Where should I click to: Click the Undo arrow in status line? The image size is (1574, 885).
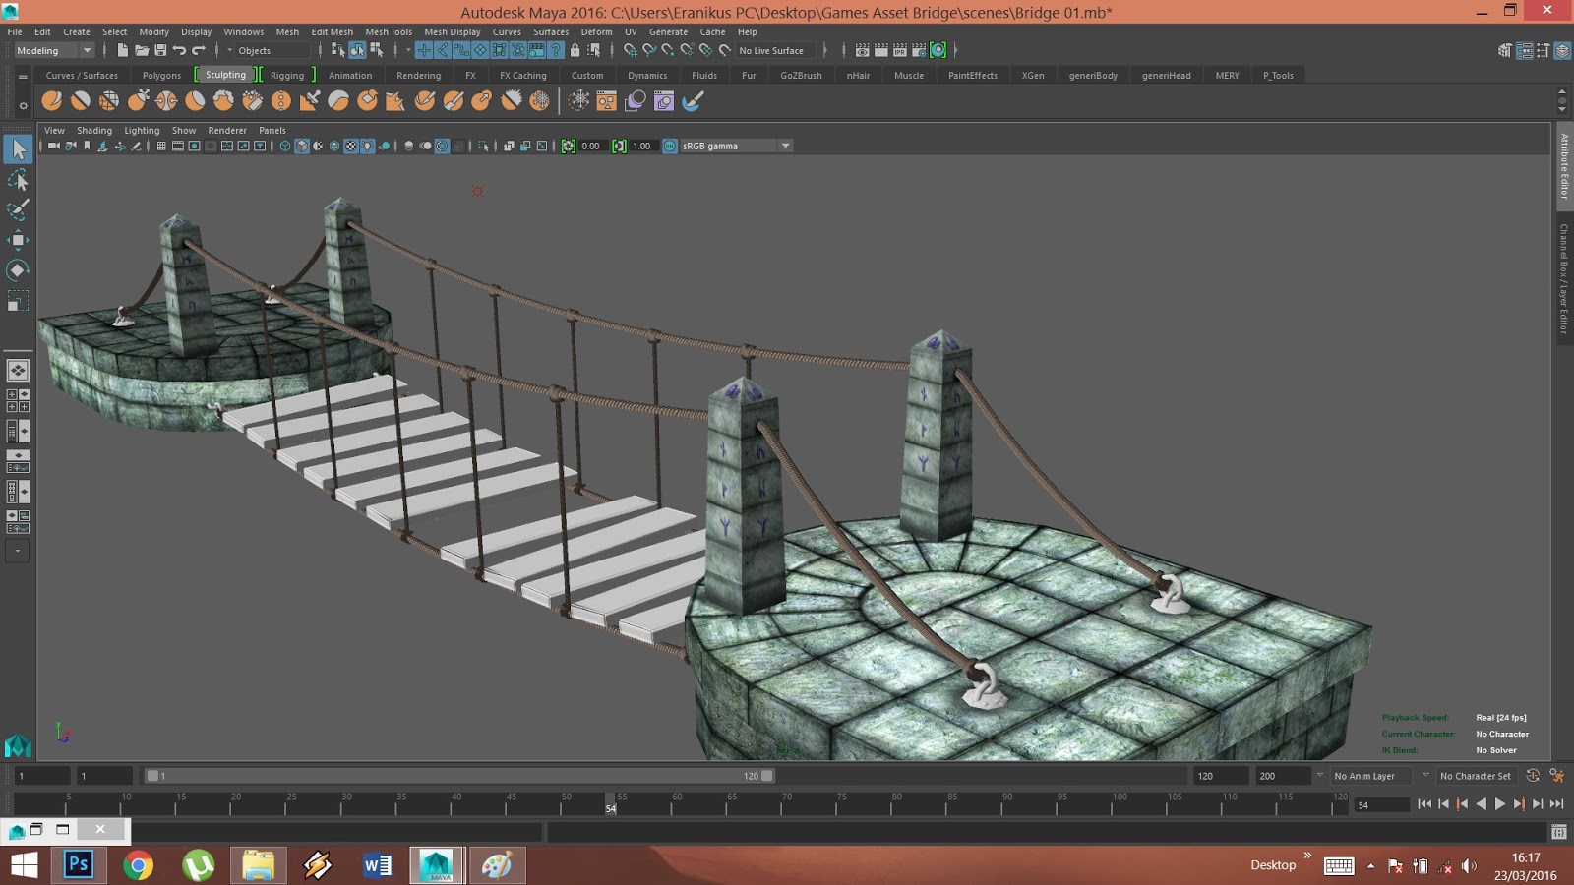(179, 50)
